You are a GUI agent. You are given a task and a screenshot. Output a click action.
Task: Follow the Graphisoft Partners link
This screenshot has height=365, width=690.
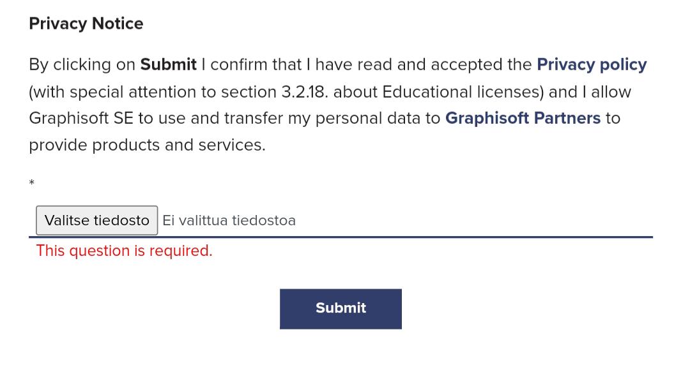[x=523, y=119]
